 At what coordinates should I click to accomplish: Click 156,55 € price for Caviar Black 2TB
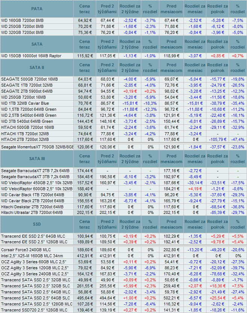(85, 201)
